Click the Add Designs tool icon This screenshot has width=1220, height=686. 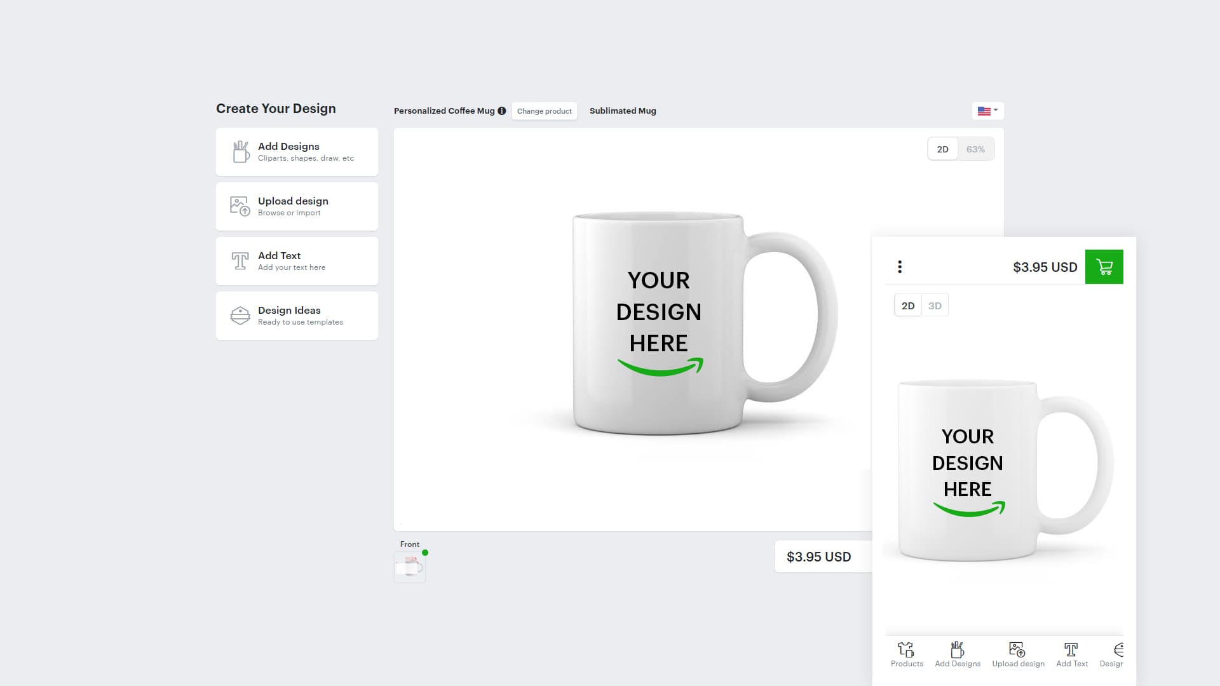[x=240, y=151]
